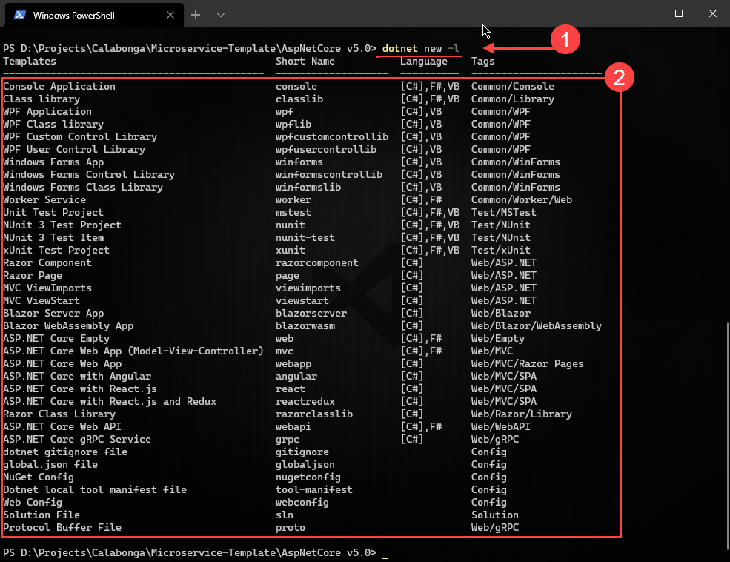Open a new terminal tab with plus
Screen dimensions: 730x562
(196, 15)
